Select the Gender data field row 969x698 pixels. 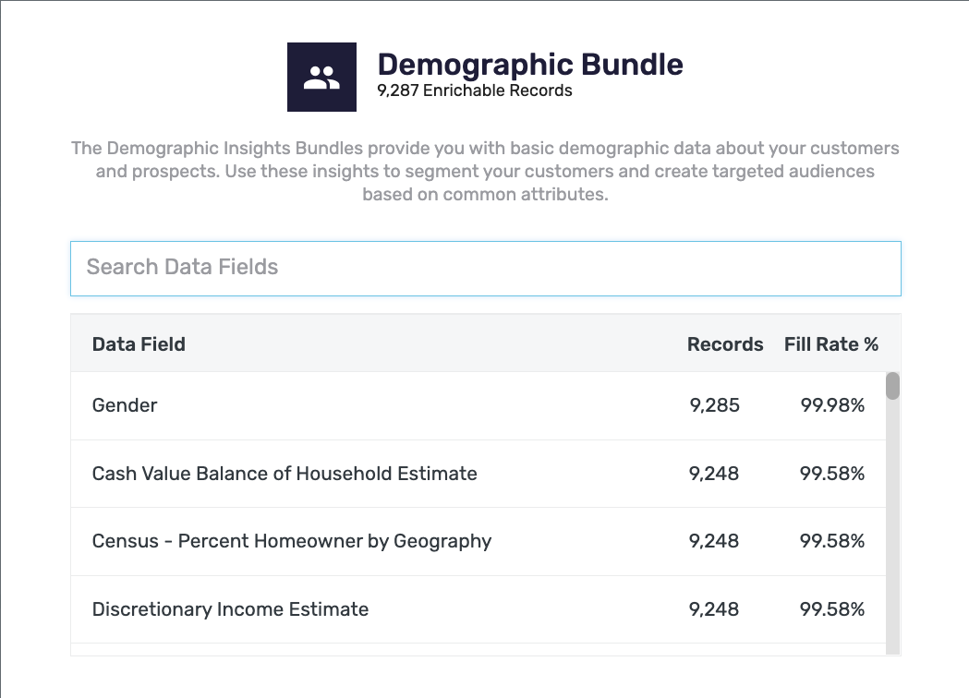click(478, 406)
